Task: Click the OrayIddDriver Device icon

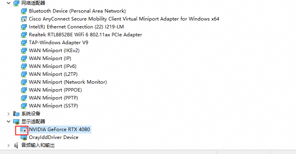Action: tap(24, 138)
